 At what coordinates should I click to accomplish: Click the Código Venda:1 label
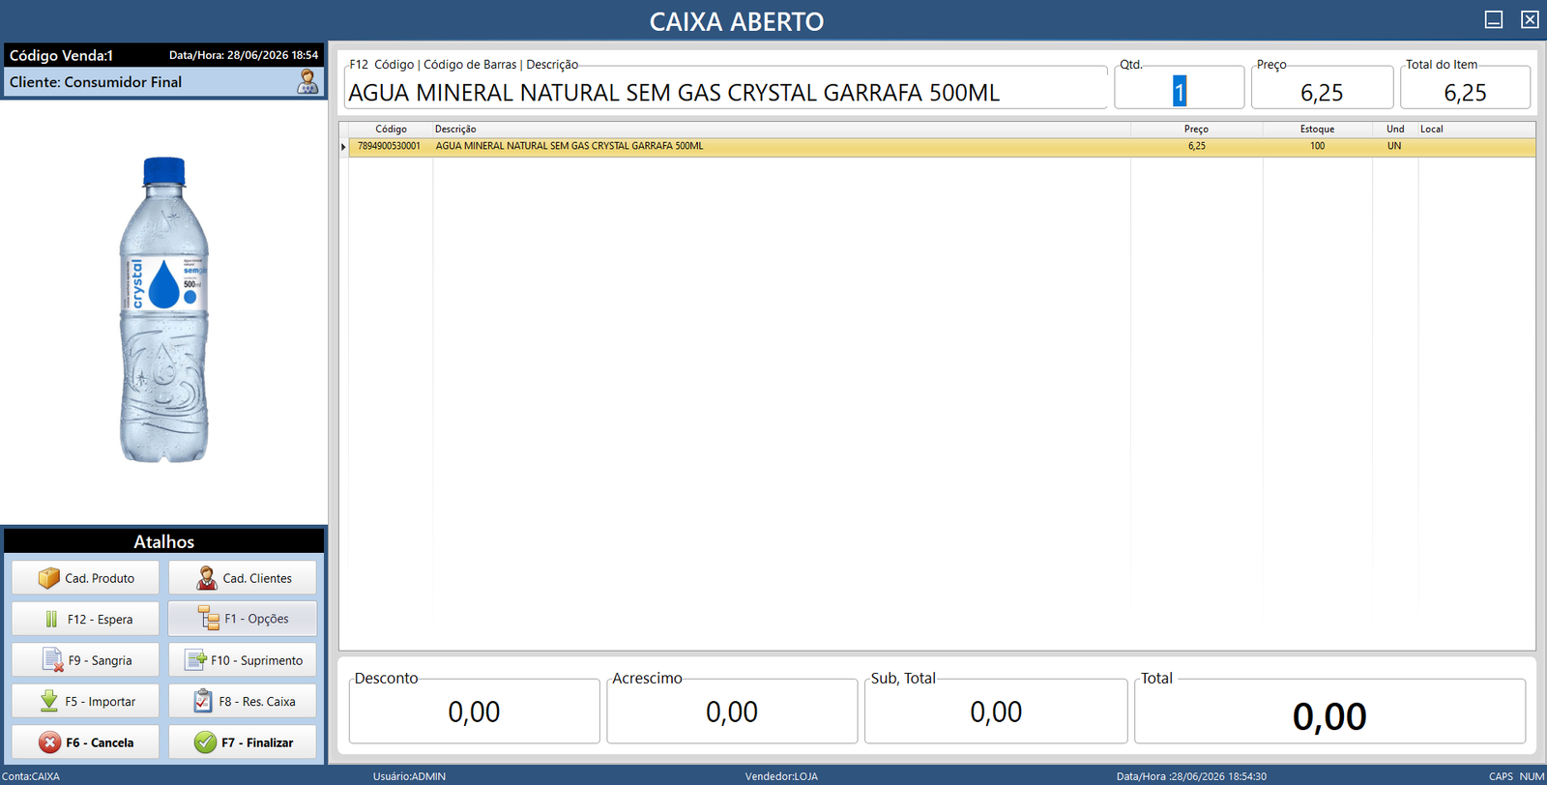[x=61, y=56]
